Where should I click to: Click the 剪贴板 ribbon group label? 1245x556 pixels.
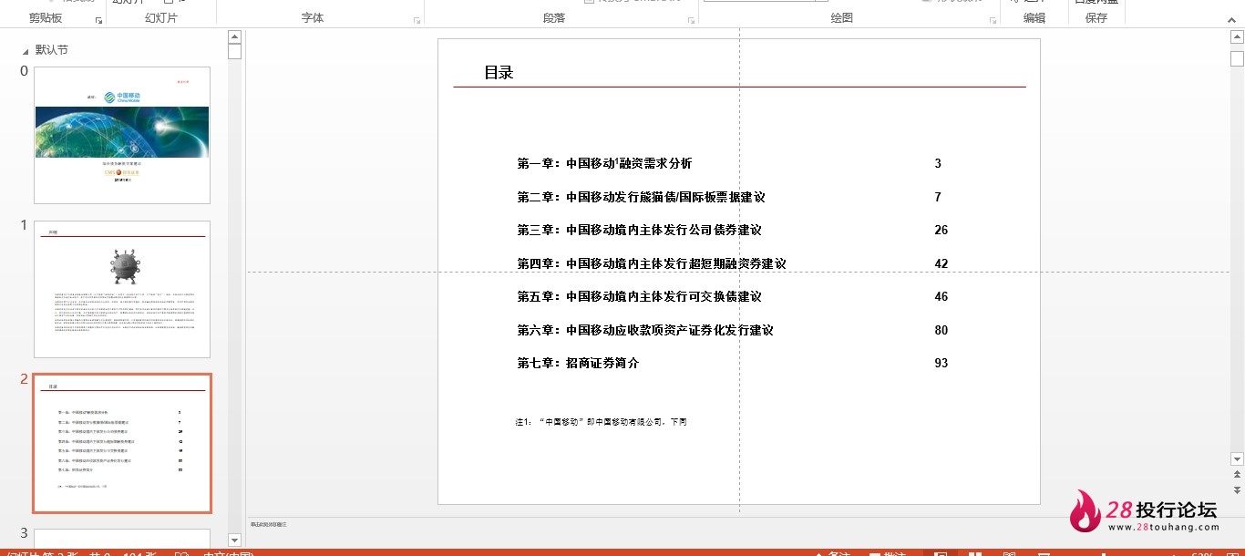point(46,18)
